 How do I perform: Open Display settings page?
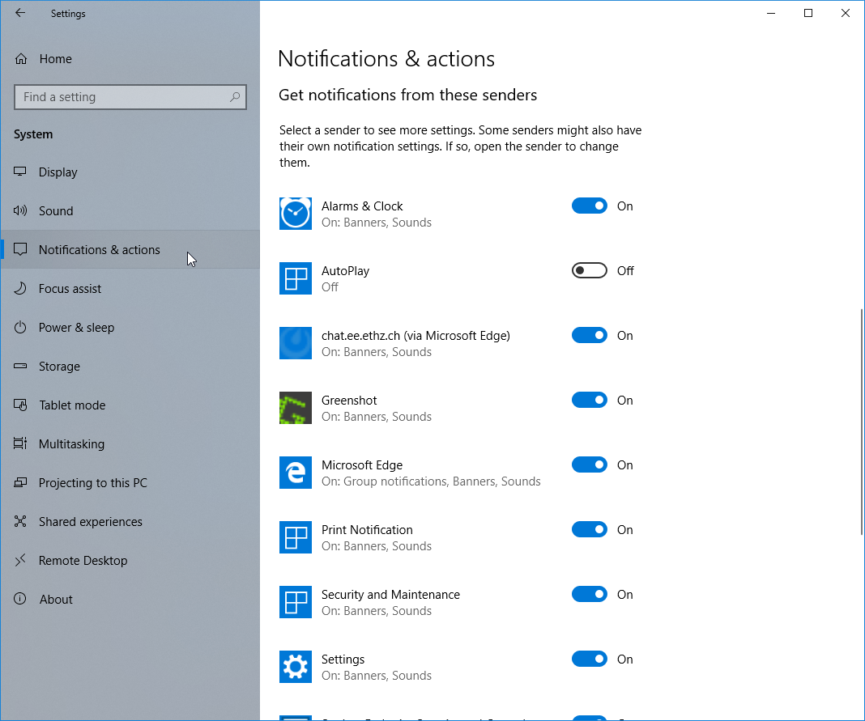[x=130, y=172]
